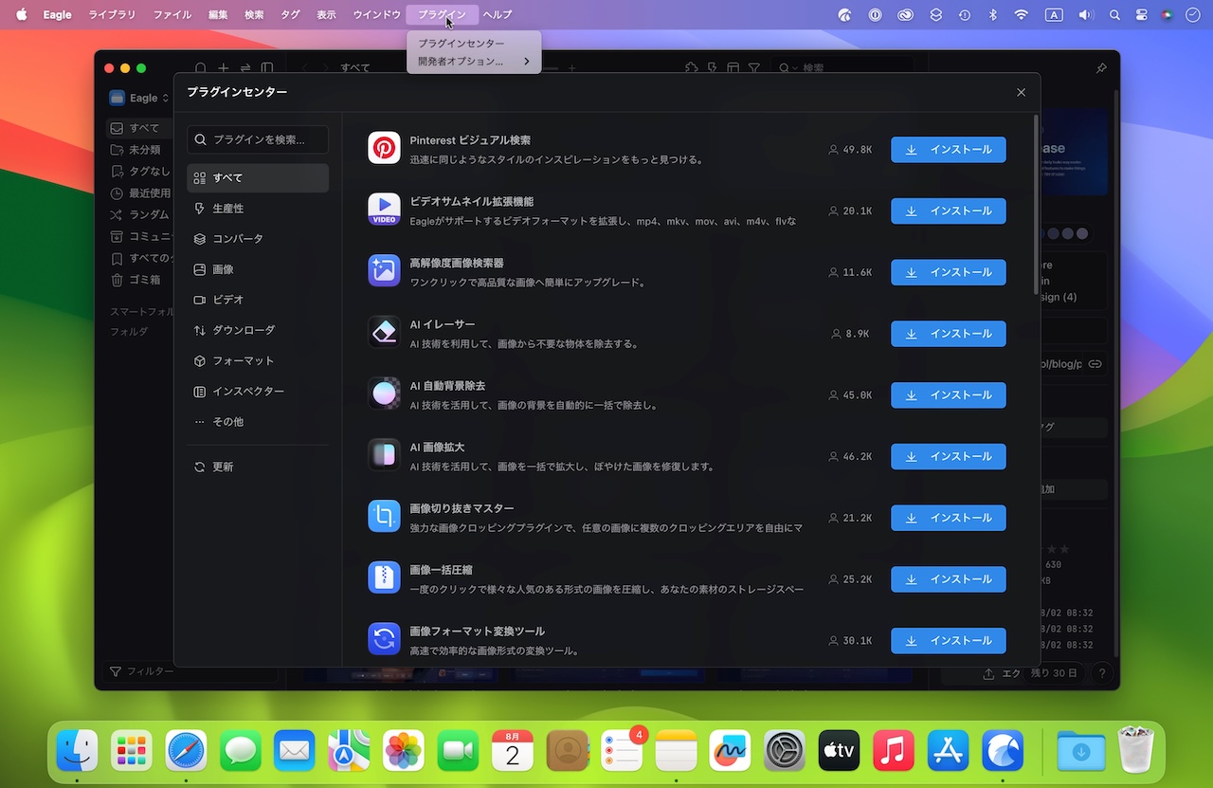
Task: Click the 画像一括圧縮 plugin icon
Action: click(384, 578)
